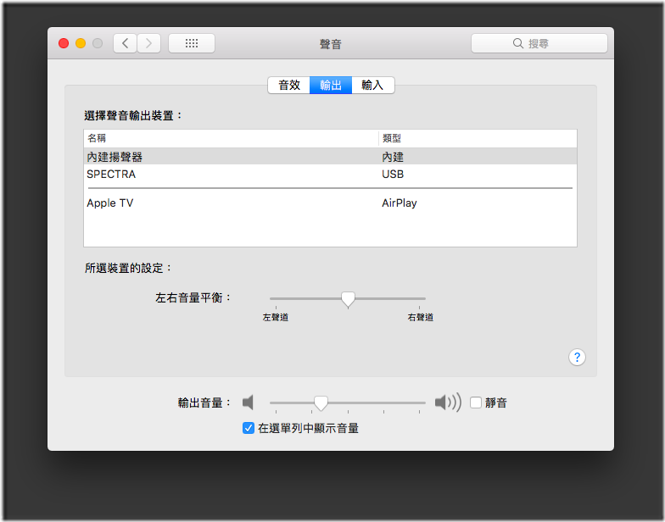Switch to the 音效 tab
The height and width of the screenshot is (522, 665).
tap(289, 85)
